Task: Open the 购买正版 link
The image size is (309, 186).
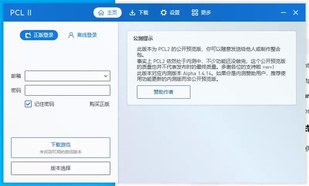Action: (x=100, y=104)
